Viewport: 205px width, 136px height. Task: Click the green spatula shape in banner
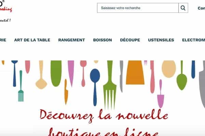[56, 73]
